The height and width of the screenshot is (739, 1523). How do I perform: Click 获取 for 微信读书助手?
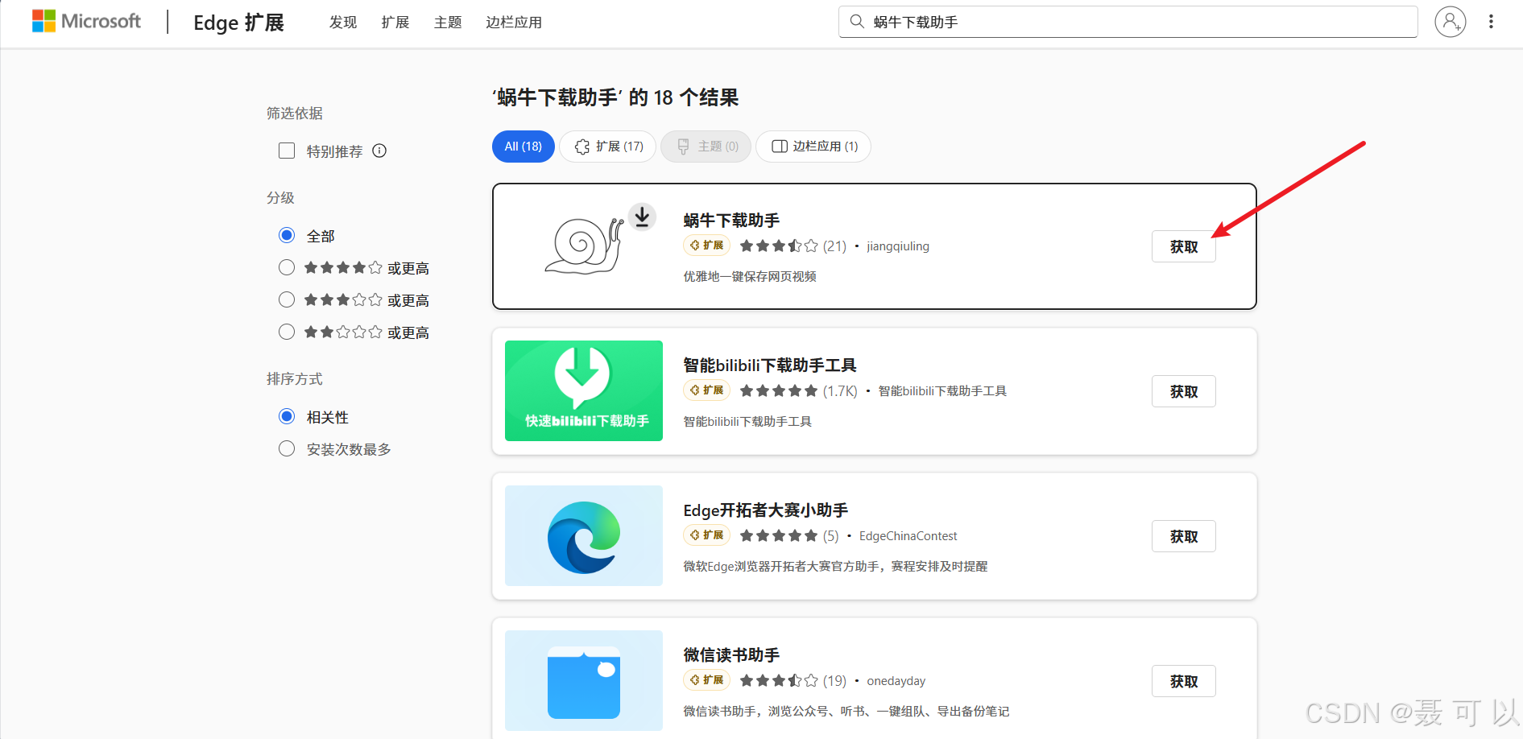coord(1184,681)
